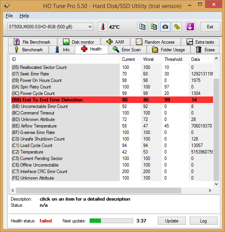This screenshot has width=225, height=232.
Task: Click the purple download arrow icon
Action: pos(190,27)
